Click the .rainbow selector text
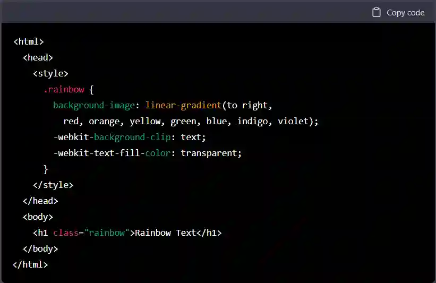The width and height of the screenshot is (436, 283). click(x=64, y=90)
